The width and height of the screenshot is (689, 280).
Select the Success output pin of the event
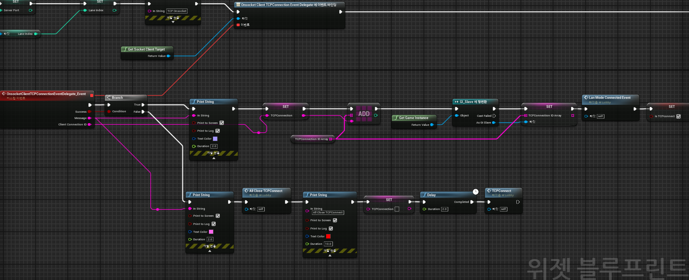tap(89, 112)
